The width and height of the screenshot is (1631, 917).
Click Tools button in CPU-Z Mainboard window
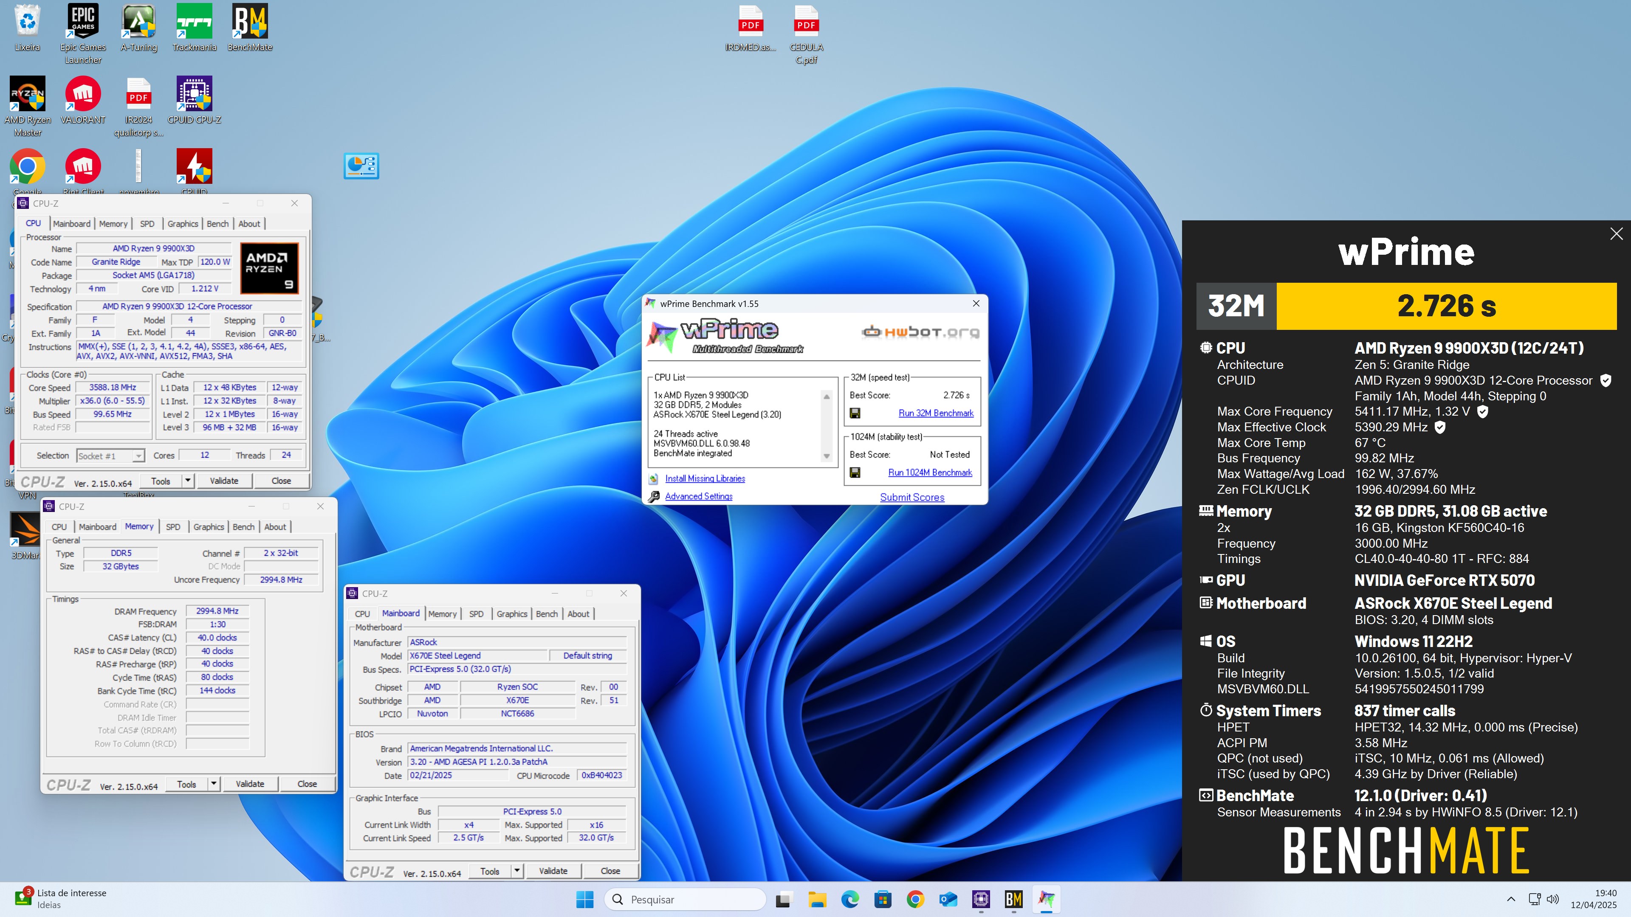coord(489,871)
